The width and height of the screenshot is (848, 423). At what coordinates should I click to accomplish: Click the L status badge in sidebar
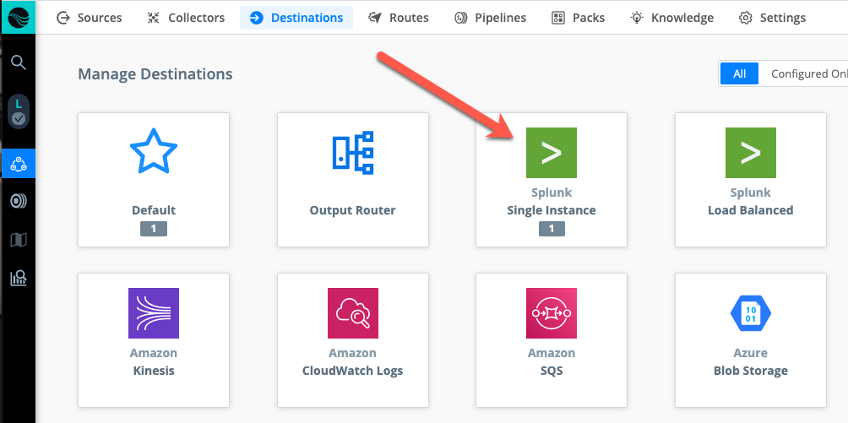point(19,111)
